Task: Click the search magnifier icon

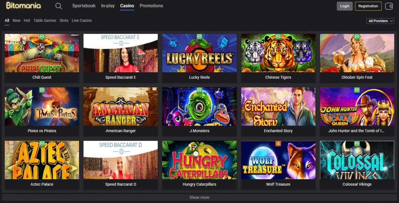Action: [59, 6]
